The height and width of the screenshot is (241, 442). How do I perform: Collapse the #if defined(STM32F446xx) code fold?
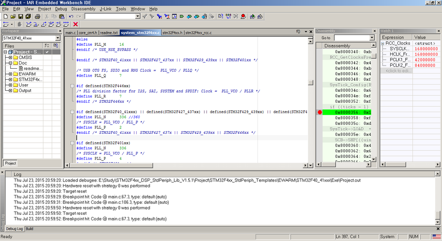coord(72,86)
